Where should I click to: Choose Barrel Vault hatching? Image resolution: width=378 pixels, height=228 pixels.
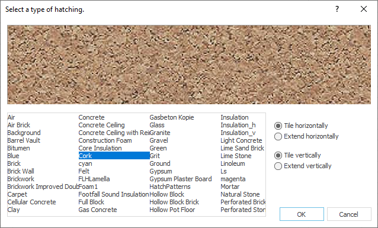[24, 140]
